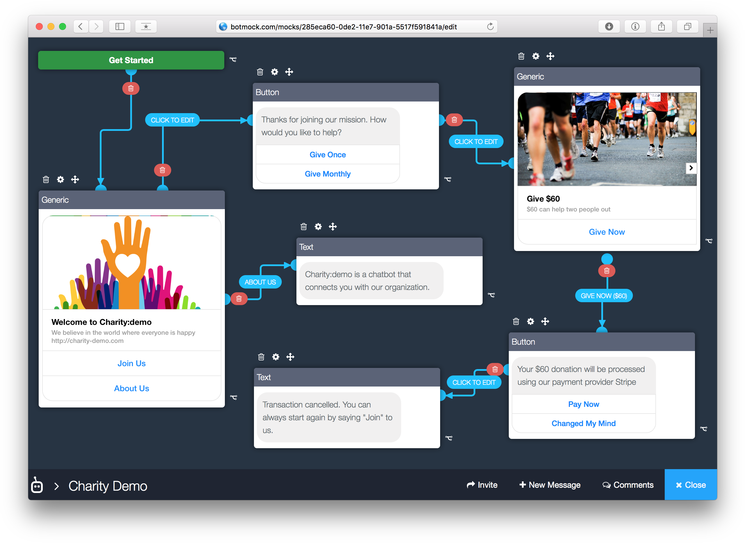Image resolution: width=745 pixels, height=543 pixels.
Task: Show all tabs in Safari
Action: (x=687, y=27)
